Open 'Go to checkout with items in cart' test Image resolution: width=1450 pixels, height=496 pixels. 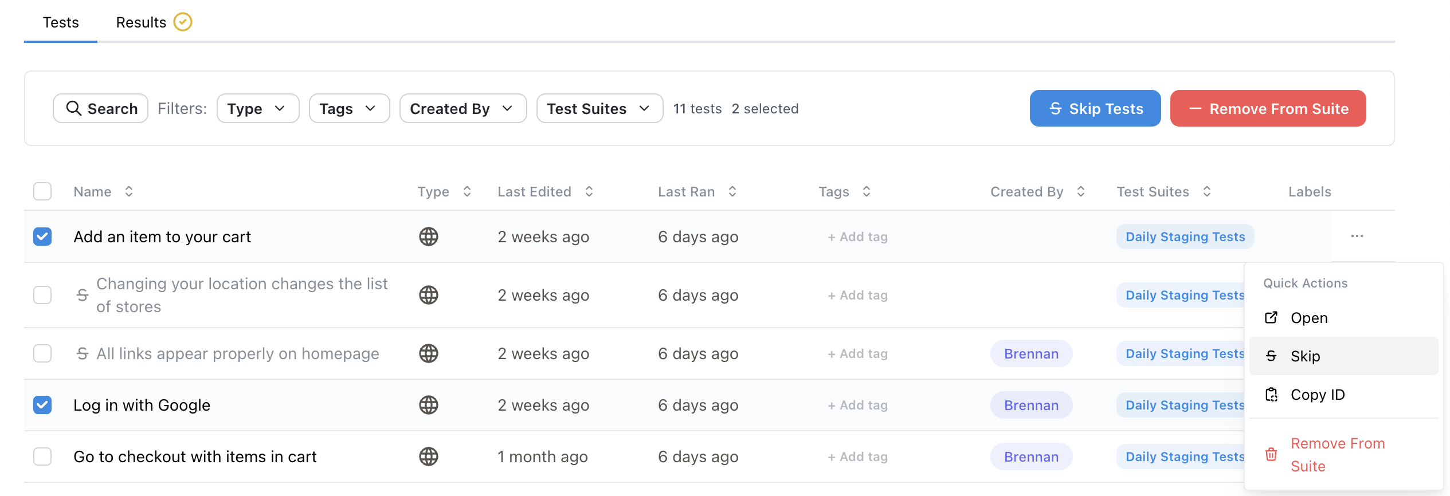click(195, 456)
